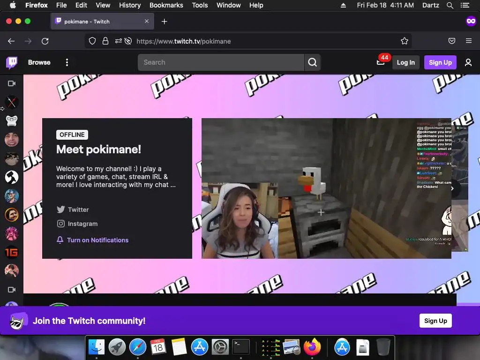Open the three-dot More menu beside Browse

[67, 62]
